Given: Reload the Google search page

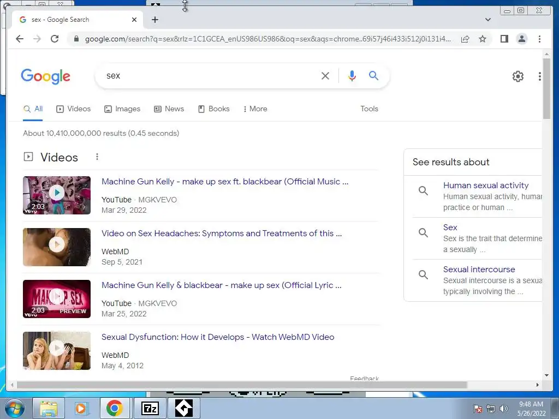Looking at the screenshot, I should point(55,39).
